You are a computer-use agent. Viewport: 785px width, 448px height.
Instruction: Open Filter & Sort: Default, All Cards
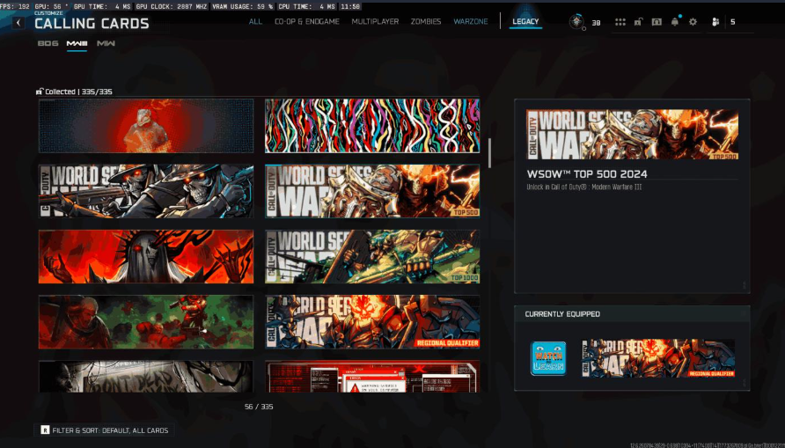(104, 430)
